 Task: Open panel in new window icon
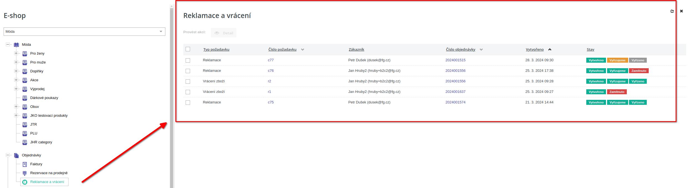[672, 11]
